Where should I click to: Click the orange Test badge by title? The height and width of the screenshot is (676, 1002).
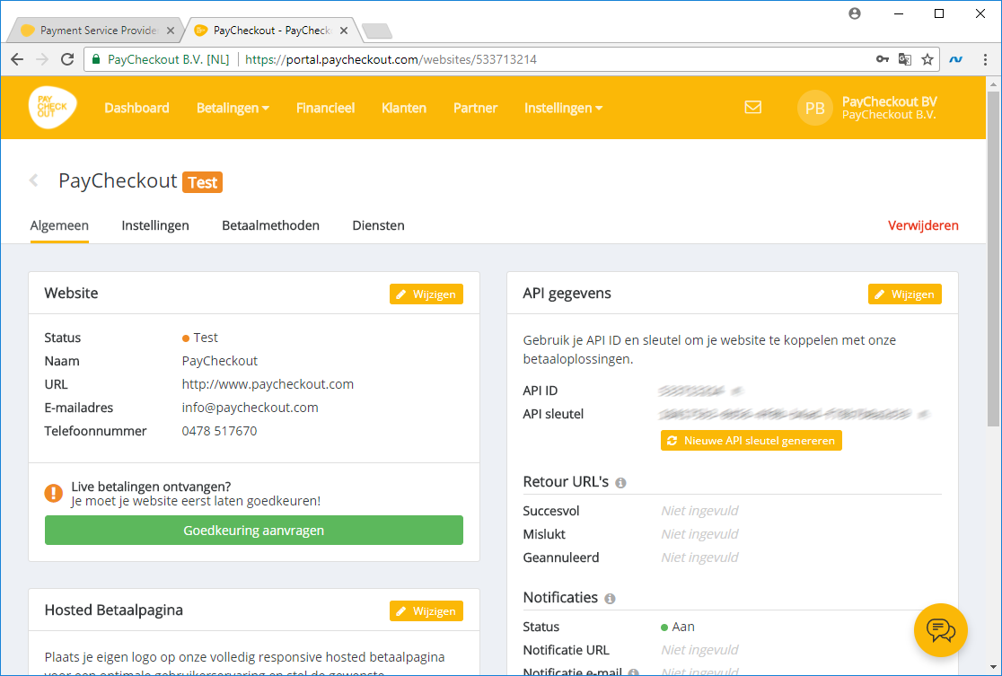coord(203,182)
